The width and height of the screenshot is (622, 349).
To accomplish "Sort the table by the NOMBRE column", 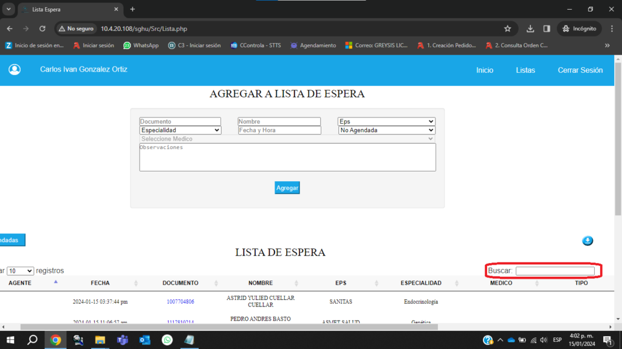I will pos(261,283).
